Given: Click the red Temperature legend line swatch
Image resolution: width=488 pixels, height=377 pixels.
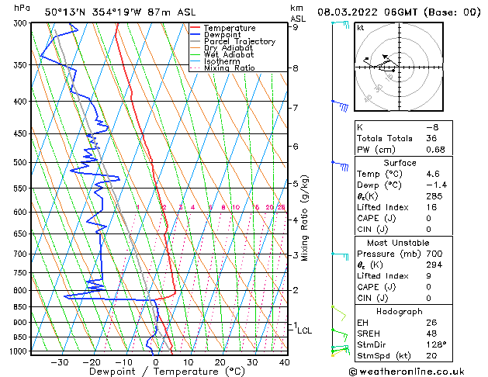Looking at the screenshot, I should pos(196,28).
